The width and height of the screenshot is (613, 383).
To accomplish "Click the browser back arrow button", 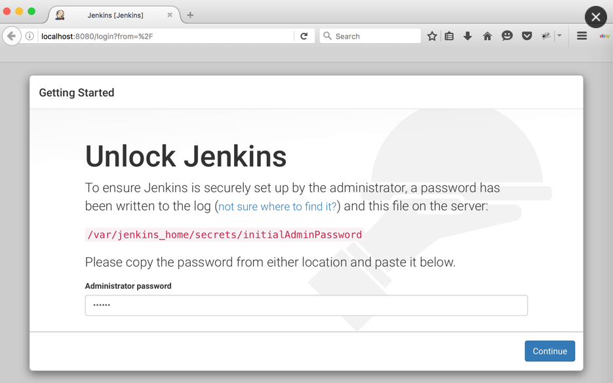I will pyautogui.click(x=11, y=36).
